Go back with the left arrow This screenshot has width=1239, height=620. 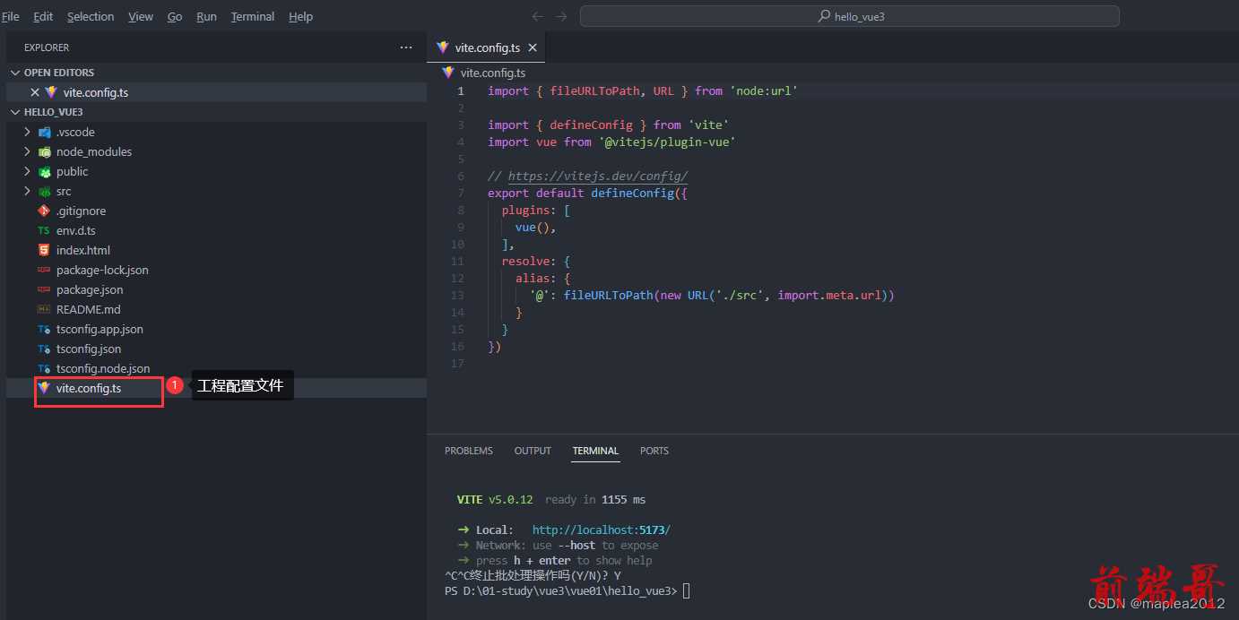[x=537, y=16]
